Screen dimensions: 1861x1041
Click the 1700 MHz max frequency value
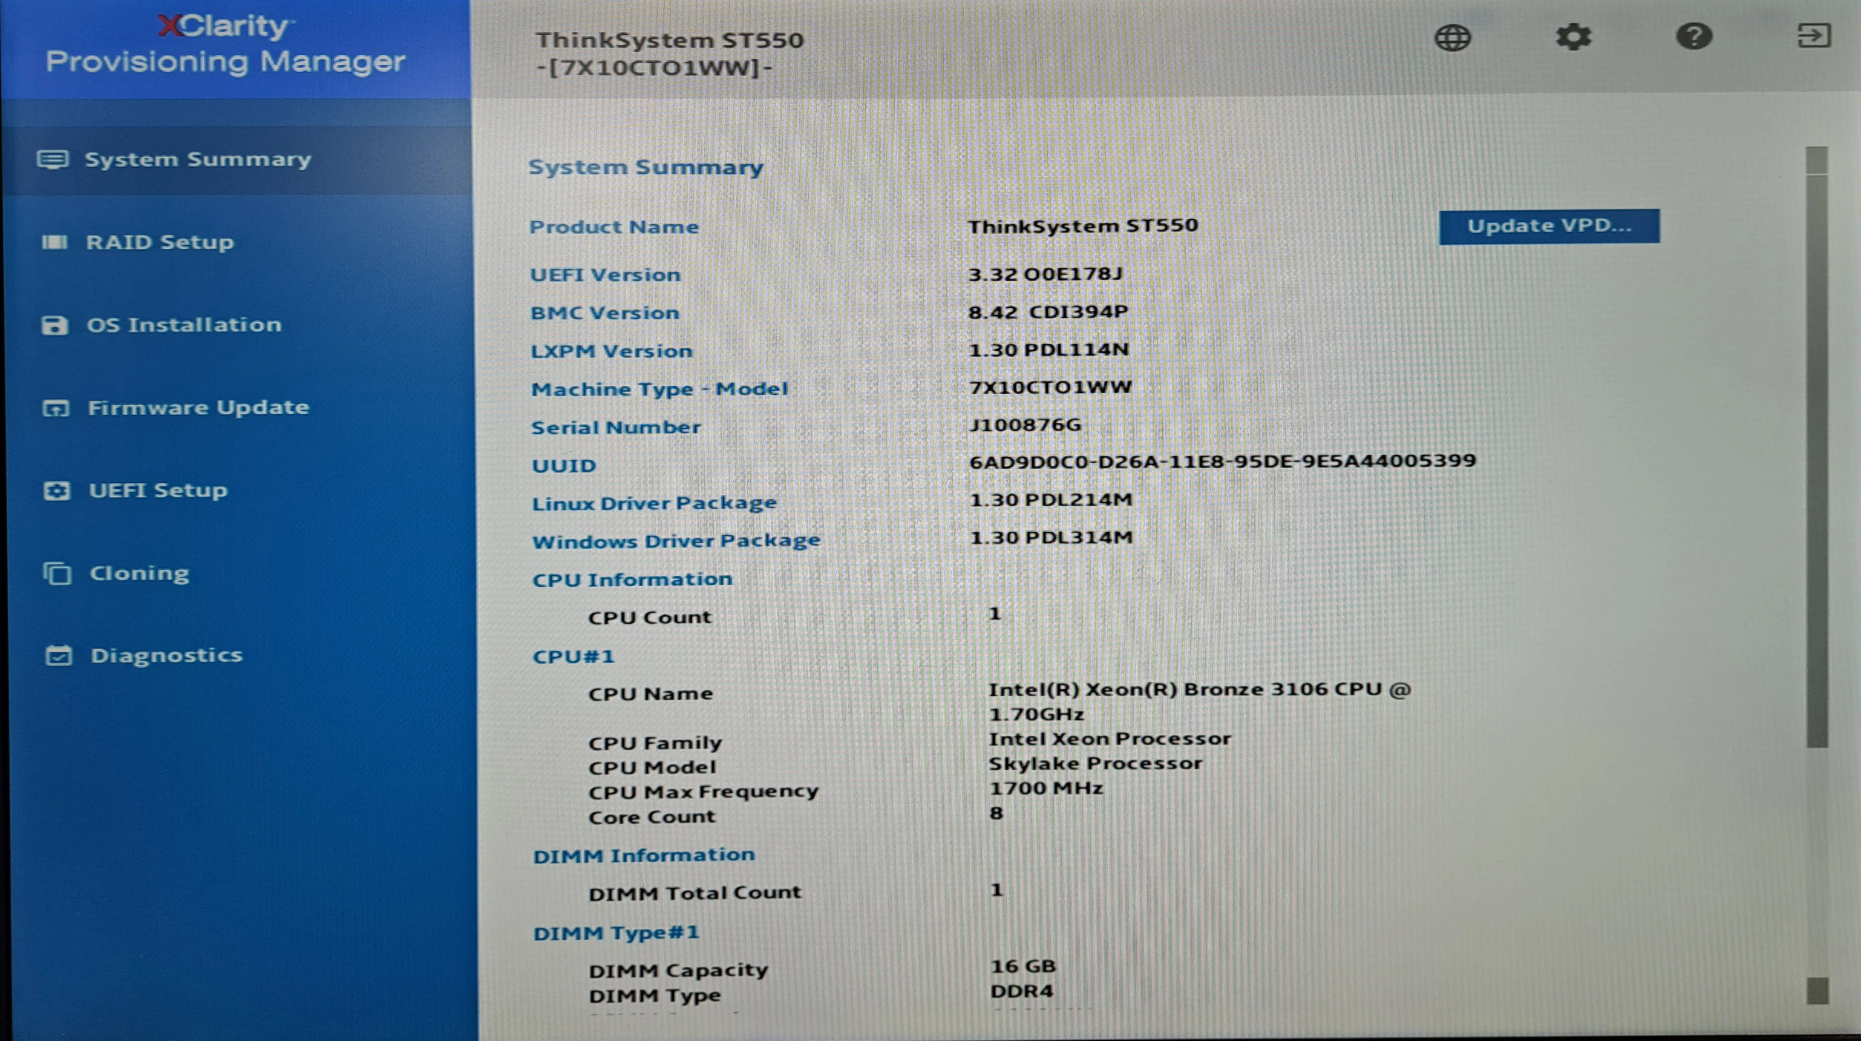coord(1046,789)
